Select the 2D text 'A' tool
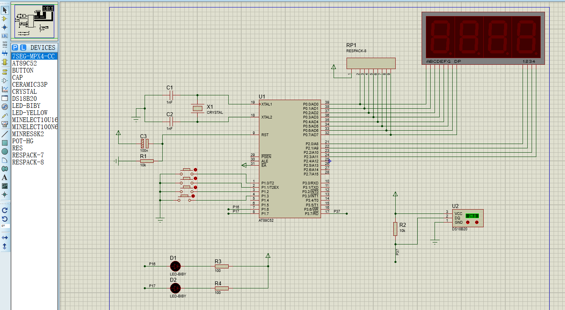This screenshot has height=310, width=565. 5,177
